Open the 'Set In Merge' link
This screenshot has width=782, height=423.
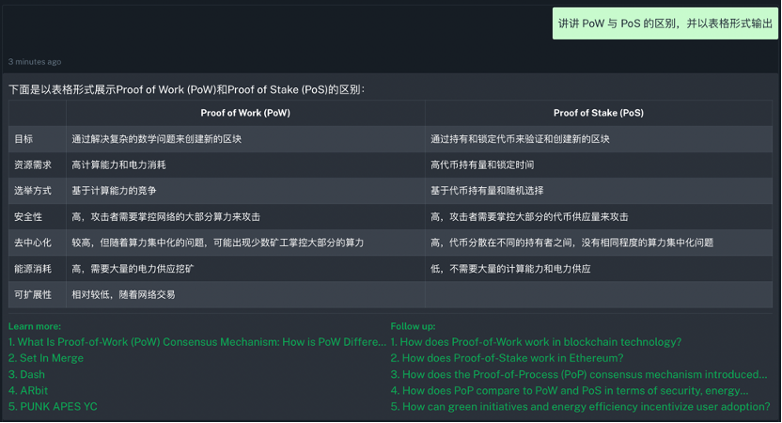(x=45, y=358)
